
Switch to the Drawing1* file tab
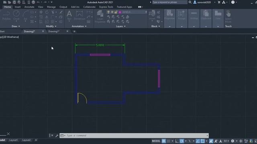(x=54, y=31)
